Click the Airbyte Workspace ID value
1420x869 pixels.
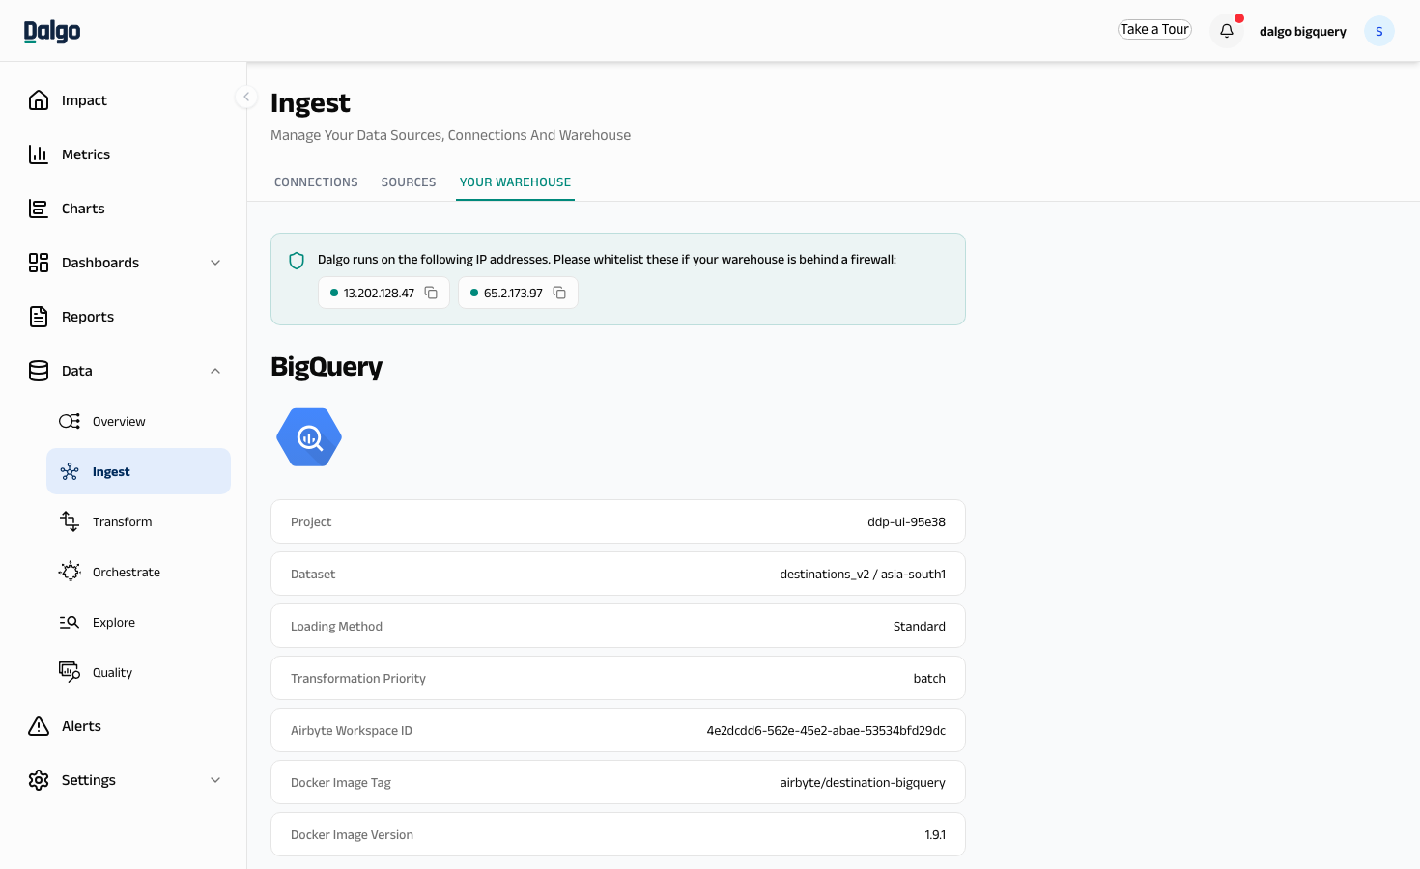click(826, 731)
